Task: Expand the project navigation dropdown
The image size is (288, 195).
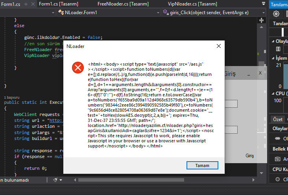Action: pos(53,13)
